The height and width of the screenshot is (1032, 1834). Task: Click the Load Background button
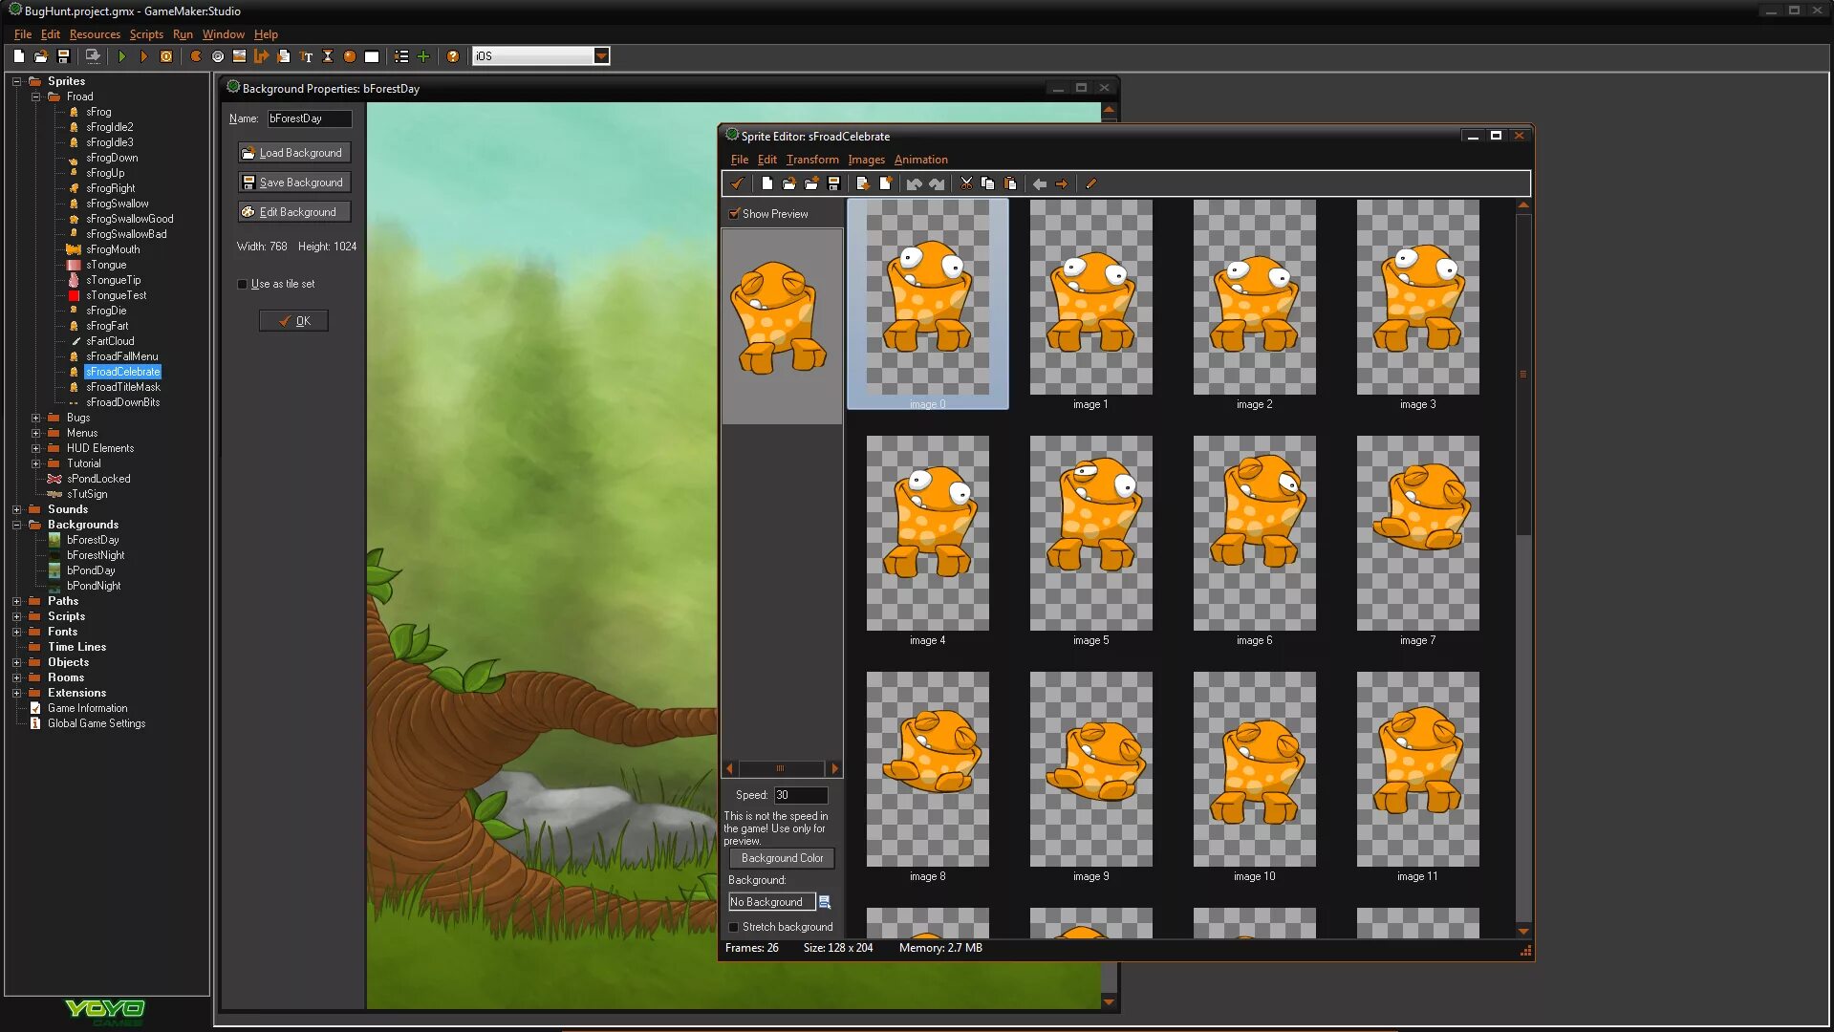tap(294, 153)
